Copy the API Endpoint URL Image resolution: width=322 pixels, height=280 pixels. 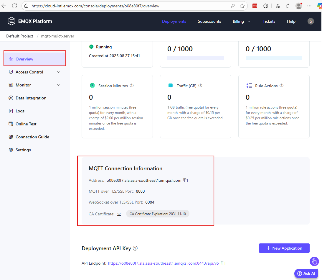223,263
